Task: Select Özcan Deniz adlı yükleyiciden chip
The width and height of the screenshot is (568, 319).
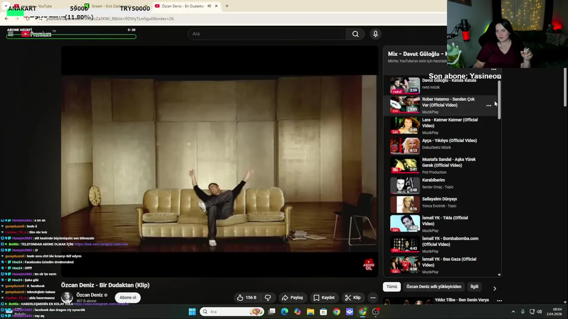Action: coord(434,287)
